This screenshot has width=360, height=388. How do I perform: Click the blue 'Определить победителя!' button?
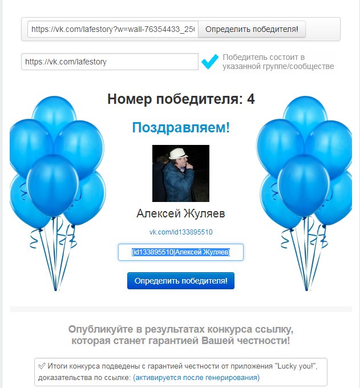point(181,281)
